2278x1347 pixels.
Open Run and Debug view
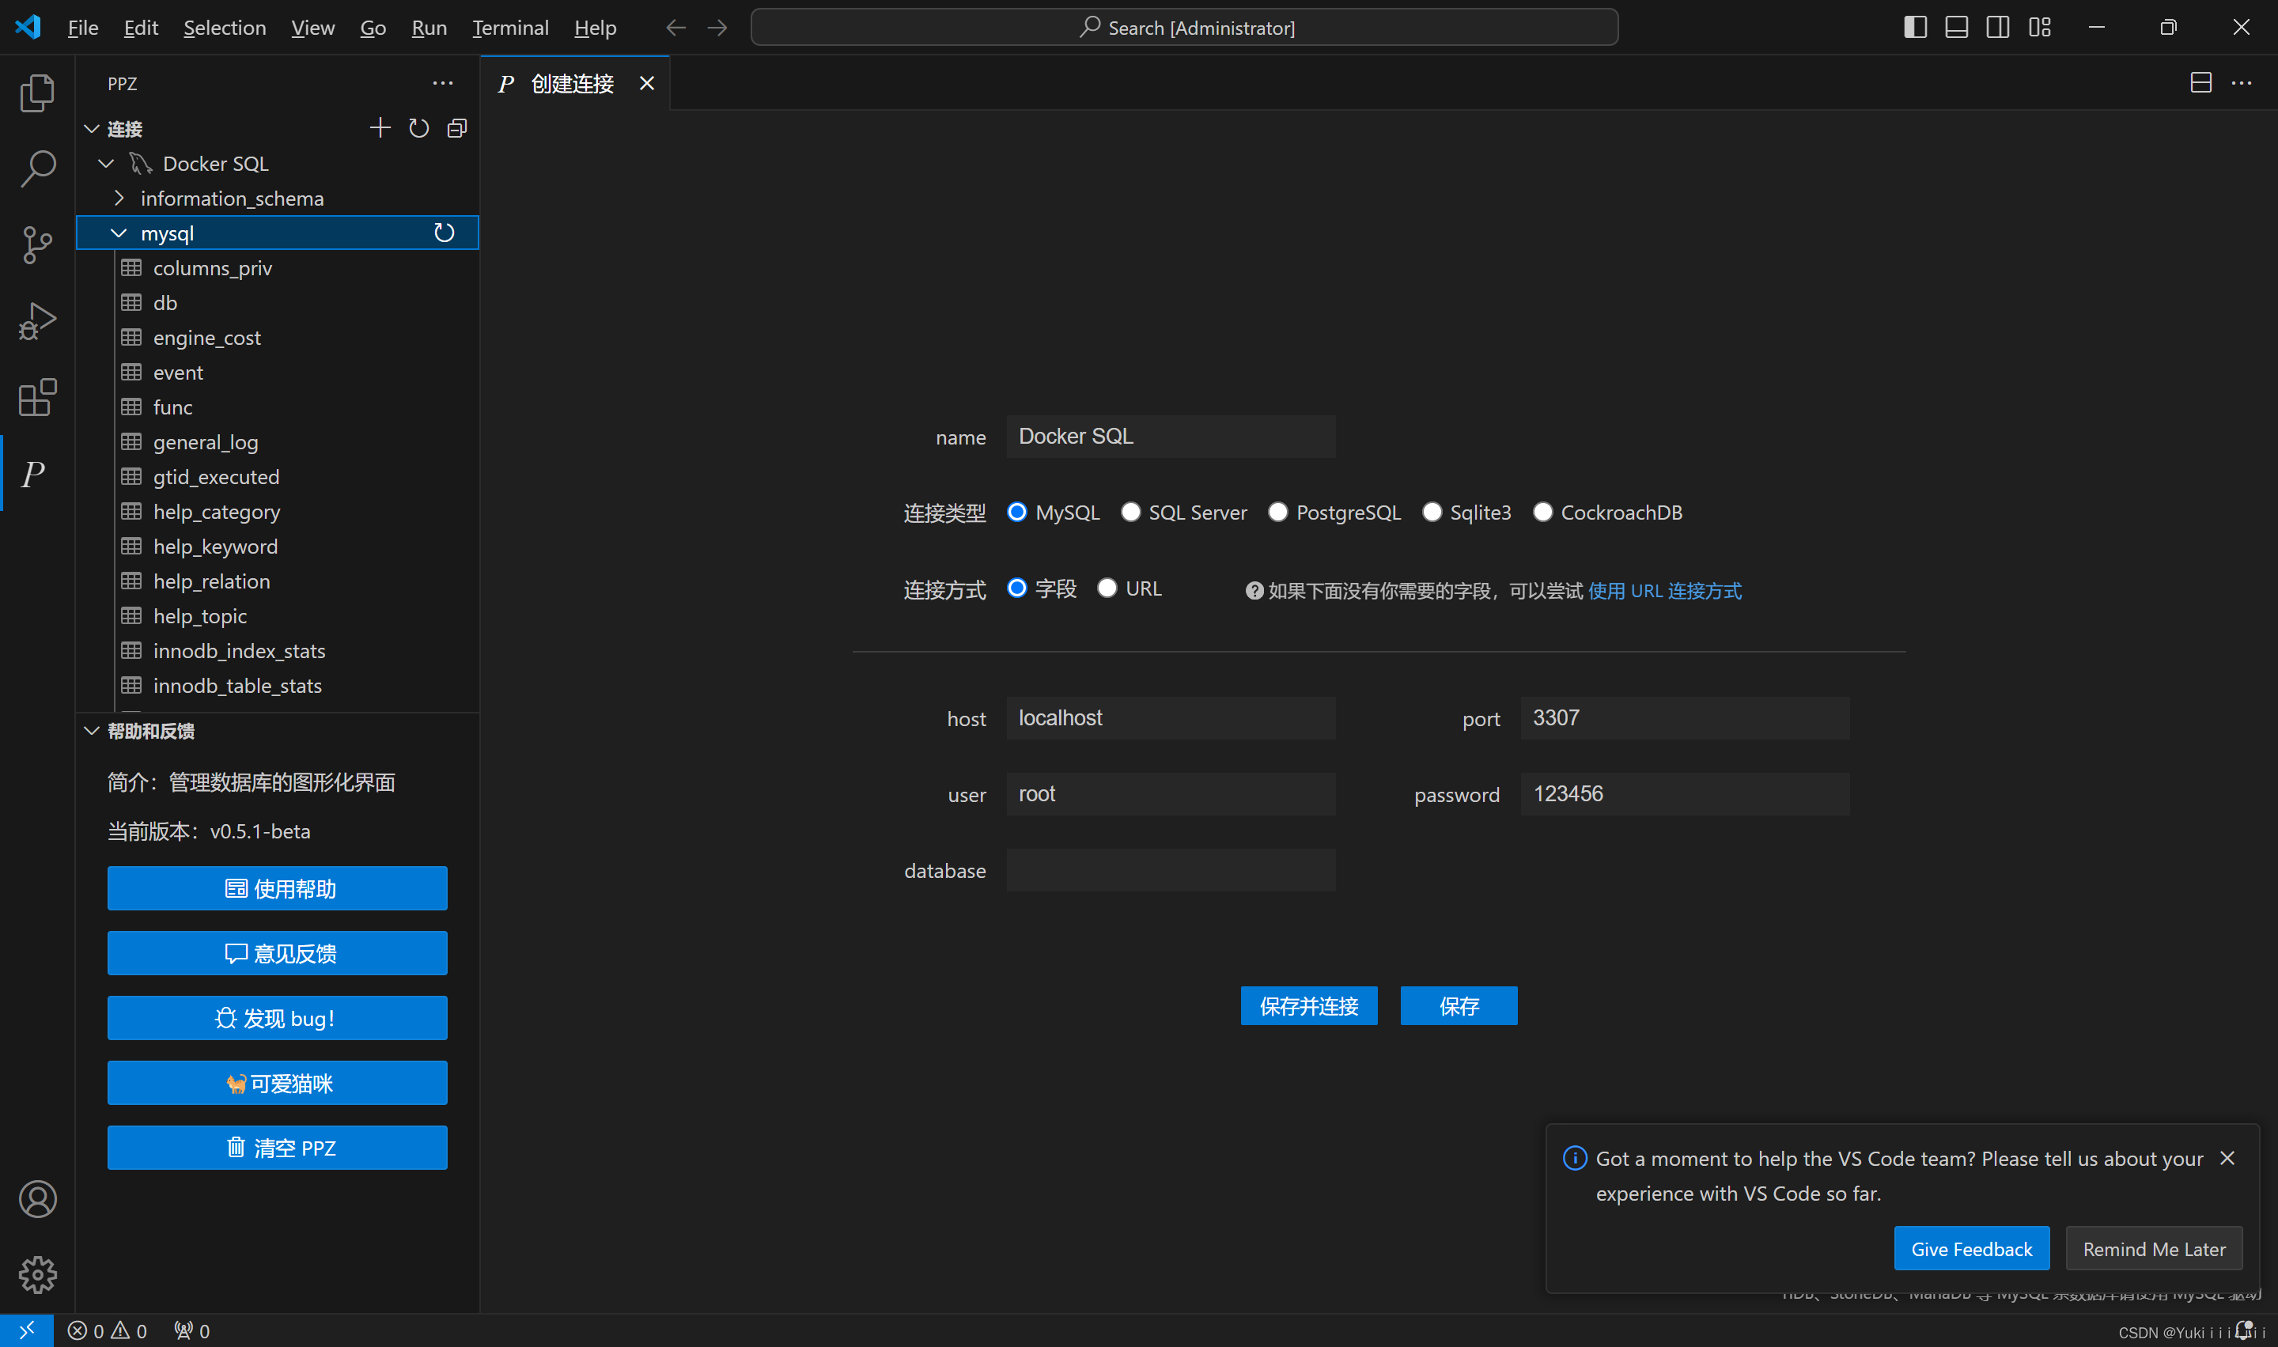[x=37, y=321]
